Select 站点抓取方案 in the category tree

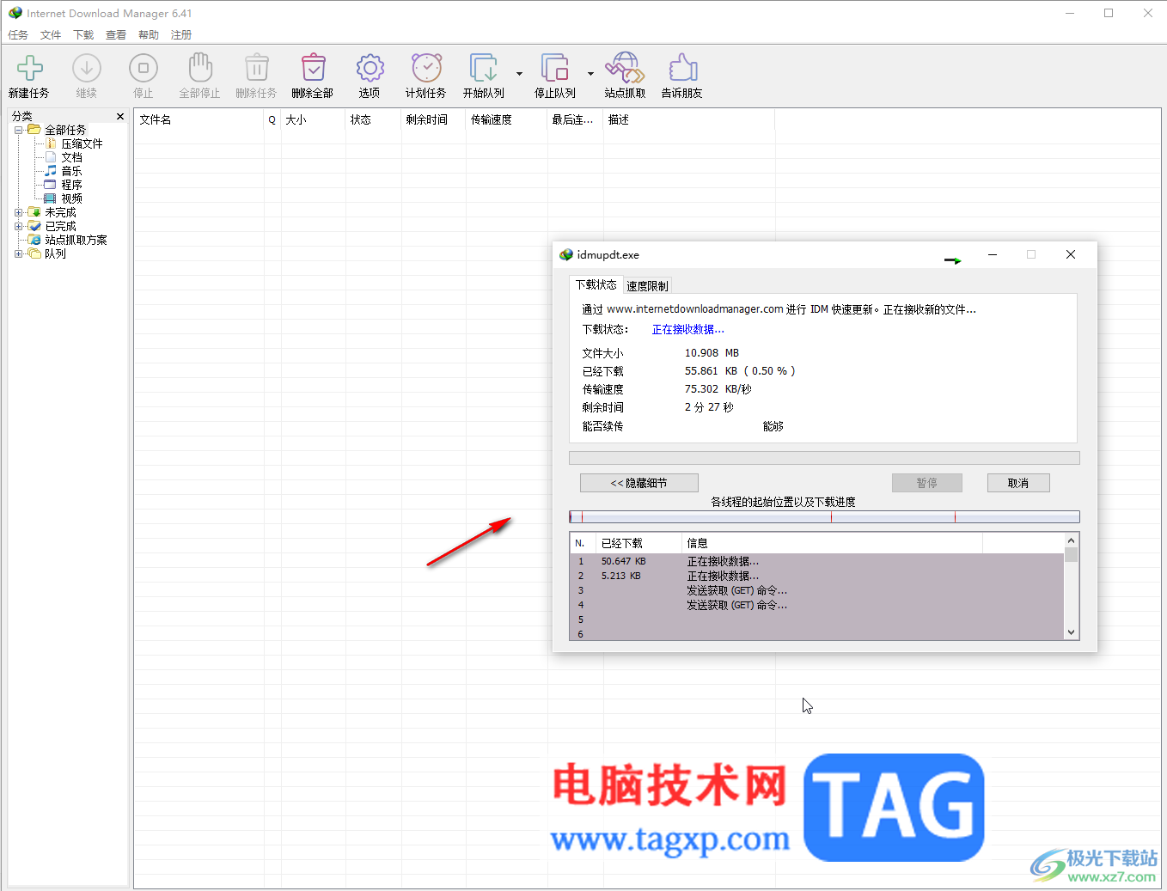(76, 240)
